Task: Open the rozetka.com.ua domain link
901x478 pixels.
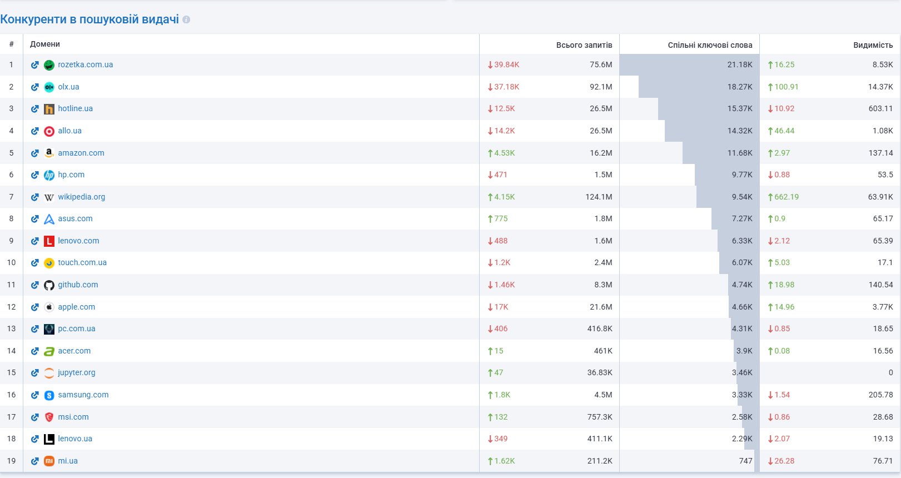Action: (86, 64)
